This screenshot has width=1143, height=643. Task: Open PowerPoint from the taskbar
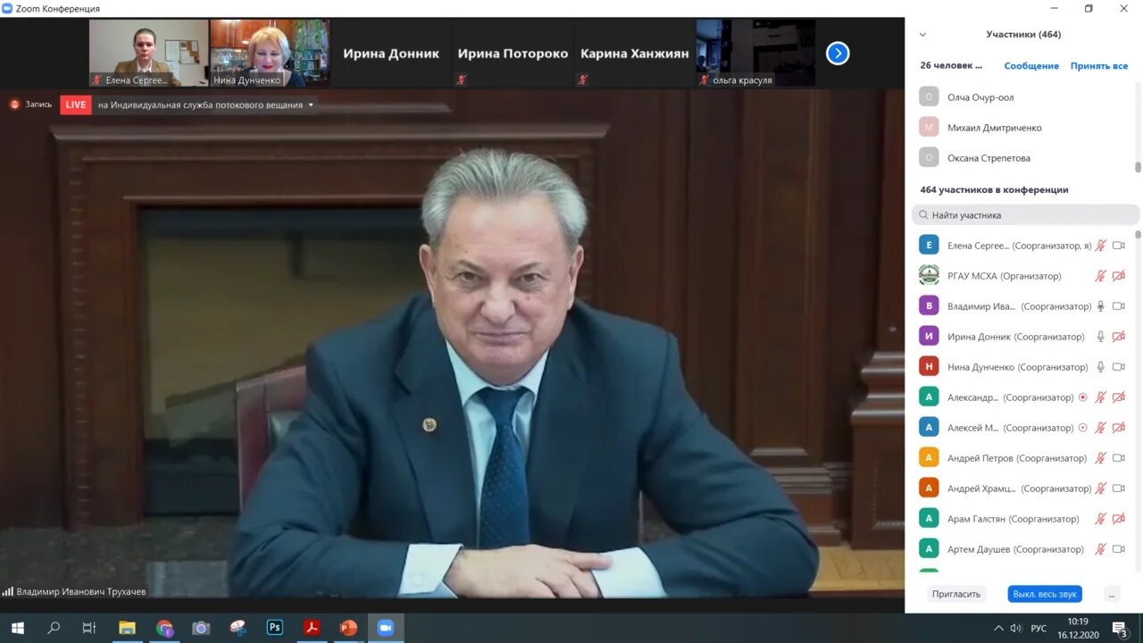(348, 628)
